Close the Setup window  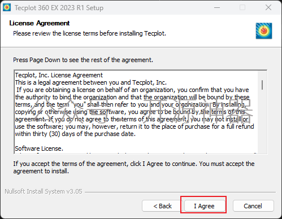tap(268, 8)
